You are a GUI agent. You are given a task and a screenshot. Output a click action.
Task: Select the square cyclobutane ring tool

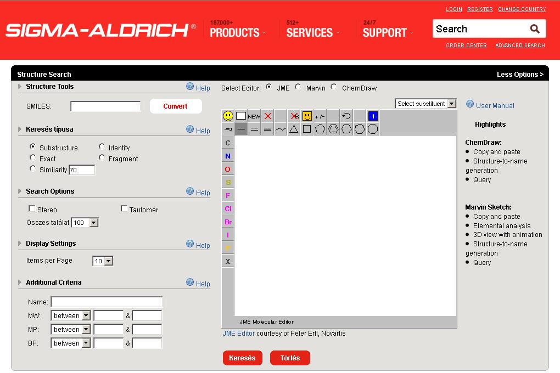click(x=307, y=129)
